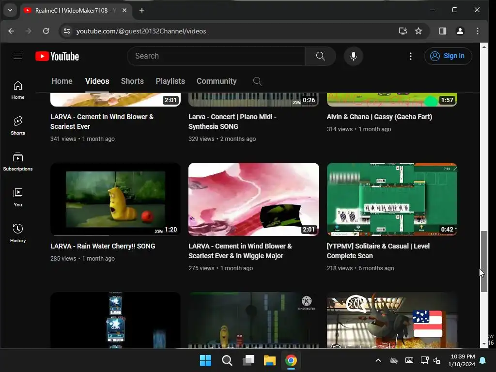Click scrollbar up arrow
The width and height of the screenshot is (496, 372).
coord(484,47)
